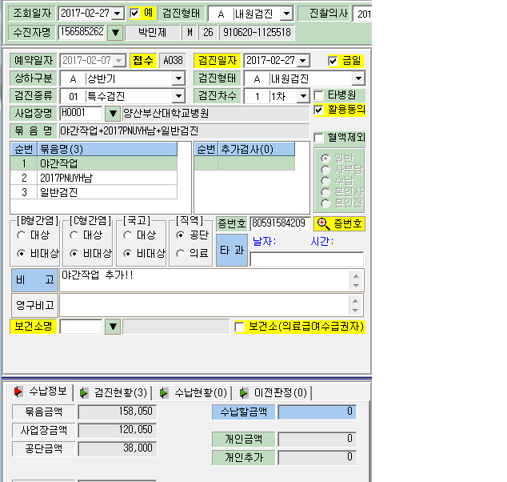Viewport: 507px width, 482px height.
Task: Click the 타 과 button
Action: tap(232, 251)
